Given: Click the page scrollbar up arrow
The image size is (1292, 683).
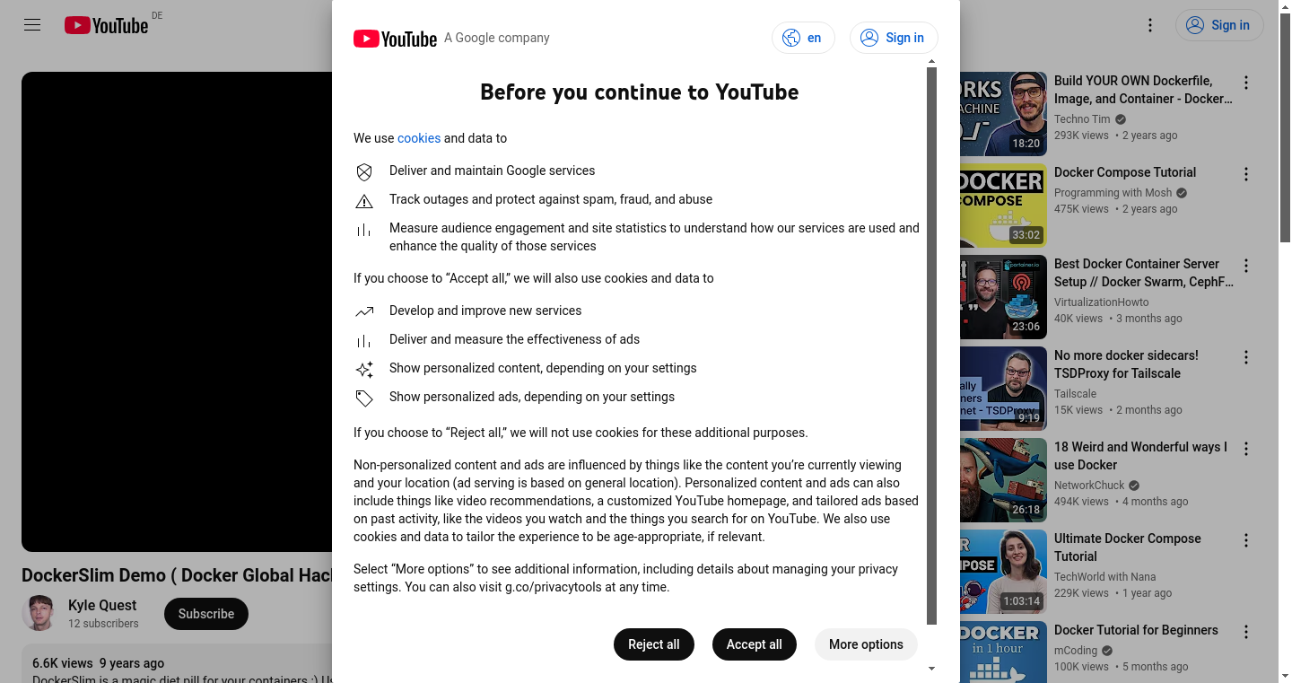Looking at the screenshot, I should coord(1285,6).
